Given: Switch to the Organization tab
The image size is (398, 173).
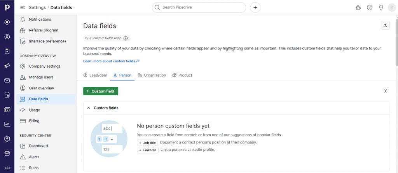Looking at the screenshot, I should coord(152,75).
